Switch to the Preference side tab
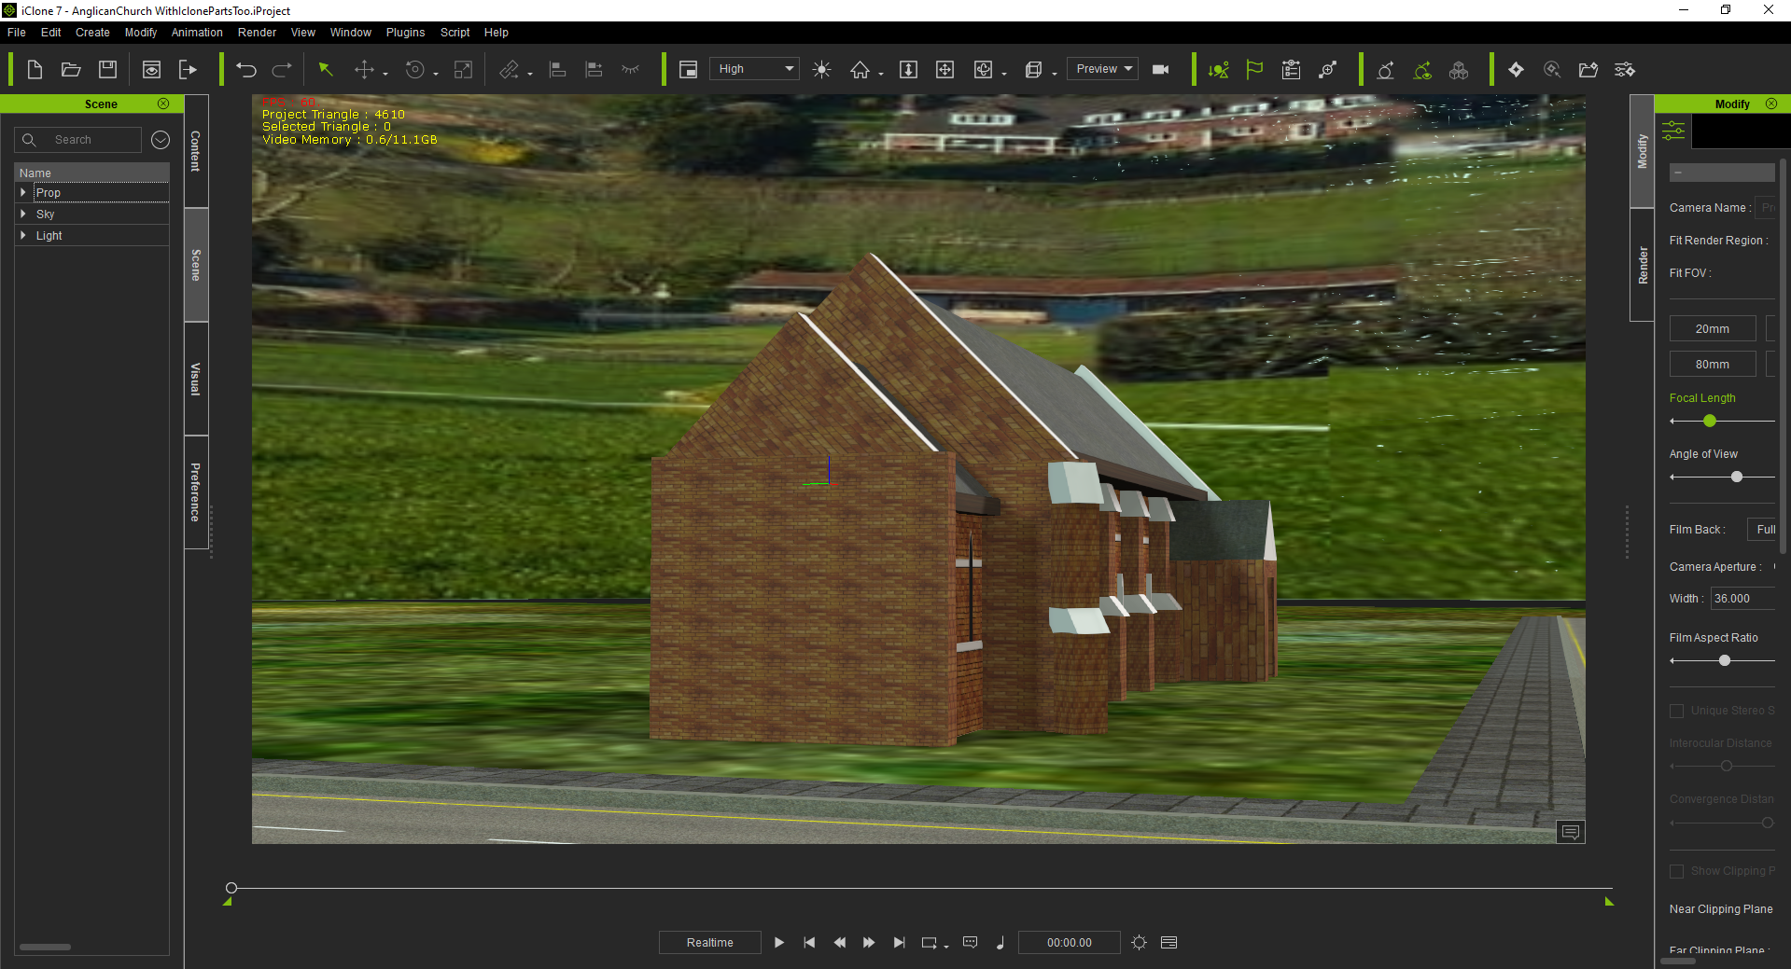1791x969 pixels. pos(196,492)
